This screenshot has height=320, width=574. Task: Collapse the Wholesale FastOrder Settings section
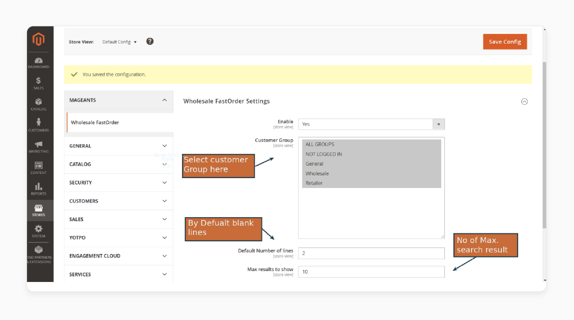(x=524, y=101)
